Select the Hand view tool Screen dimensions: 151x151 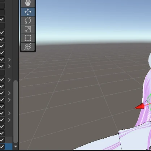pyautogui.click(x=28, y=3)
